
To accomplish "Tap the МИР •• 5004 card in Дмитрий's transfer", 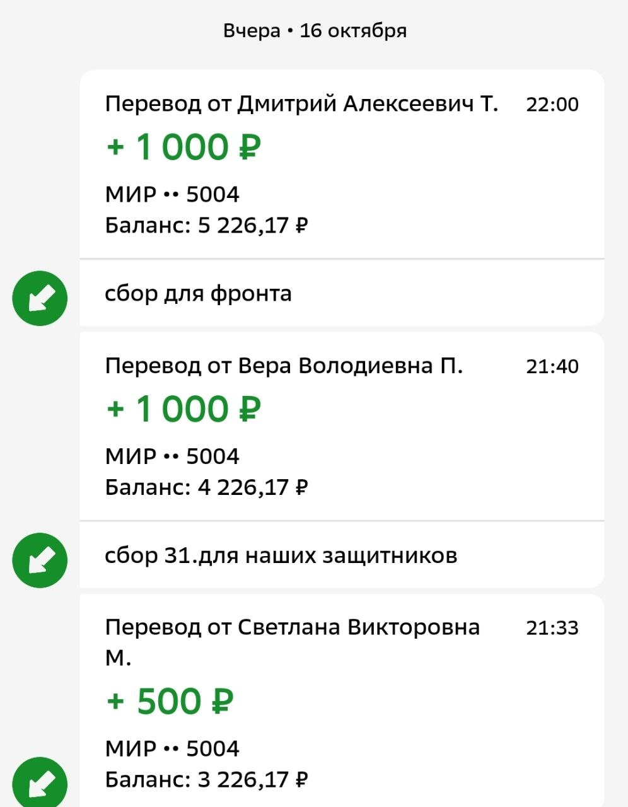I will tap(172, 194).
